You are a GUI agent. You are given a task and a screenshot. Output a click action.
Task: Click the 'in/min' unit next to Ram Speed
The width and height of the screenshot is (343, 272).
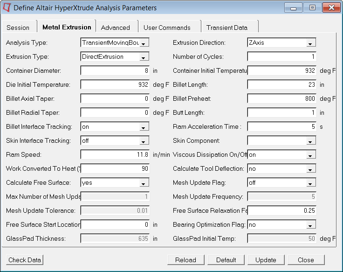coord(161,154)
